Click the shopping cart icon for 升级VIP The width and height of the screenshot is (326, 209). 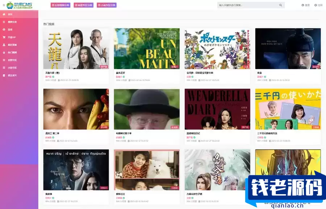click(4, 37)
